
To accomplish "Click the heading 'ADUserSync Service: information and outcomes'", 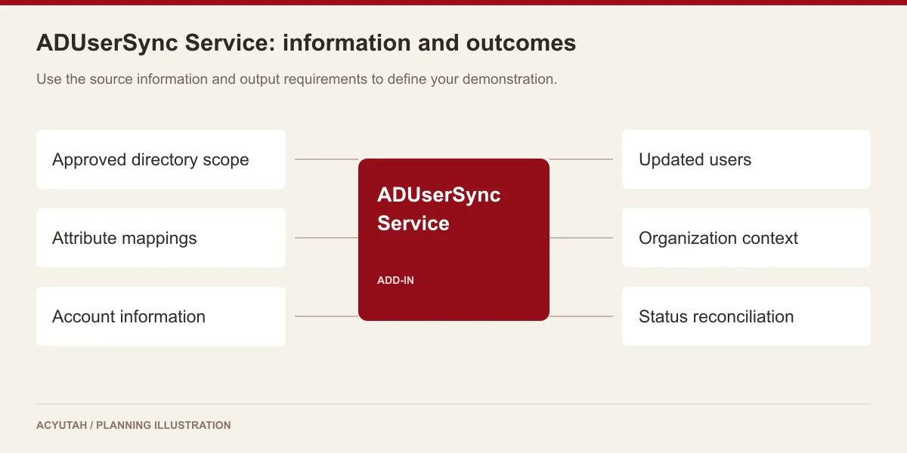I will point(306,43).
